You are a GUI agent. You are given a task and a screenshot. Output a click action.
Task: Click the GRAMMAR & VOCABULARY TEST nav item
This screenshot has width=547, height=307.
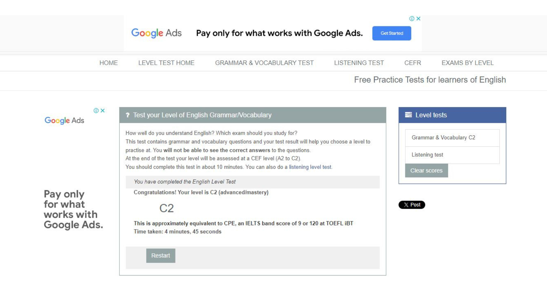click(x=264, y=63)
